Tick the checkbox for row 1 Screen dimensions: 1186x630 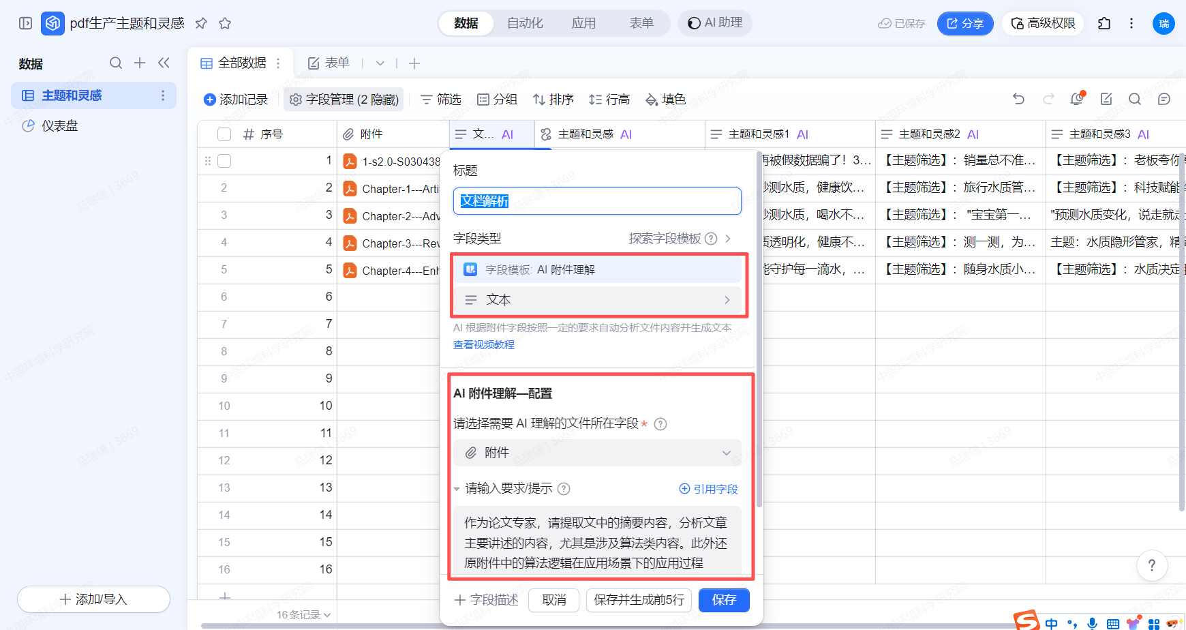click(224, 162)
